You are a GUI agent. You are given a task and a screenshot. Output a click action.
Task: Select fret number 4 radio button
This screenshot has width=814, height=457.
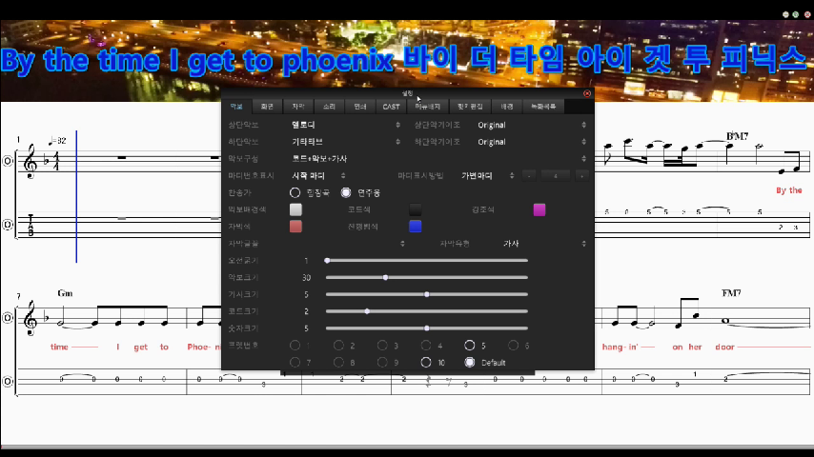tap(426, 346)
